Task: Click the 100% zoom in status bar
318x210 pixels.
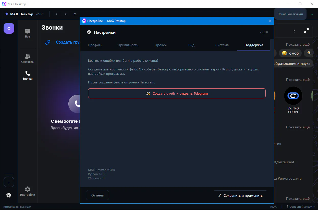Action: coord(273,207)
